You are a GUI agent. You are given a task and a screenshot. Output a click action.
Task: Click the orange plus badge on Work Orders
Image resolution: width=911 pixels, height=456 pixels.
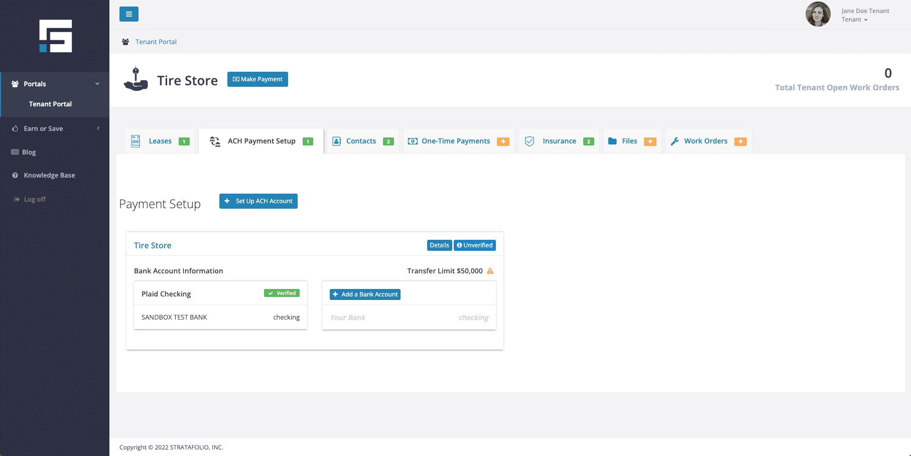pos(740,141)
